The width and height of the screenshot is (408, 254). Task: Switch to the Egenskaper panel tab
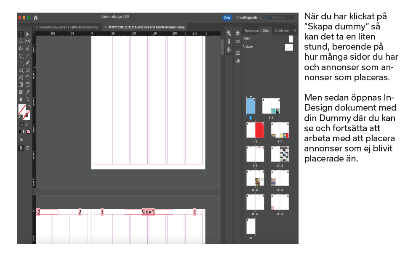tap(252, 31)
